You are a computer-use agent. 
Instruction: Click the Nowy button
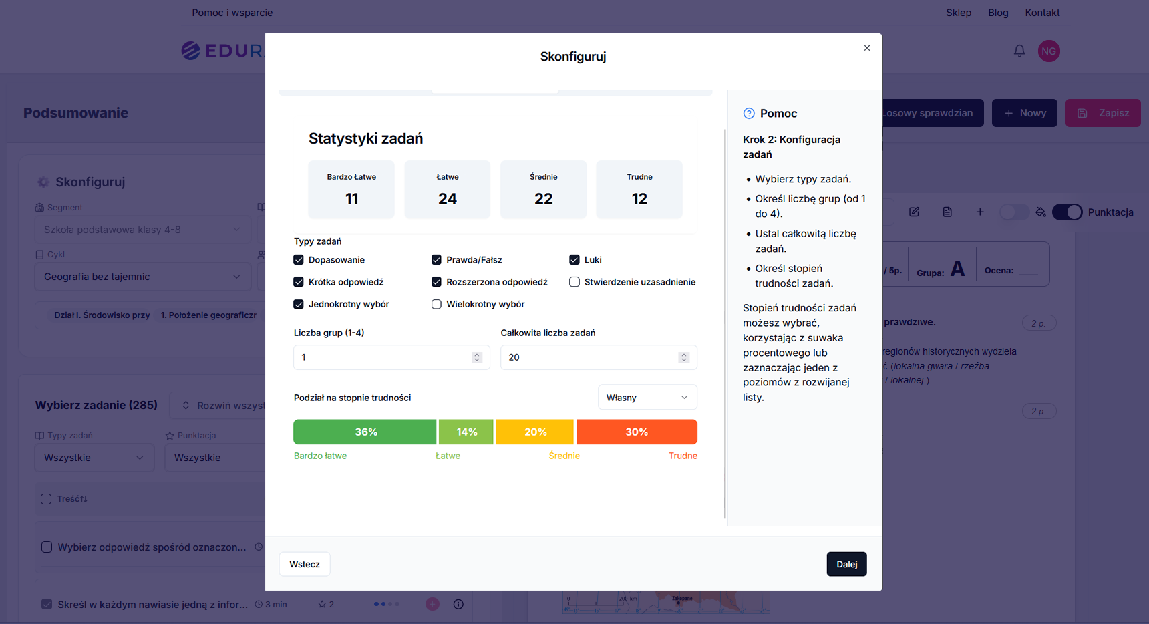click(x=1024, y=113)
